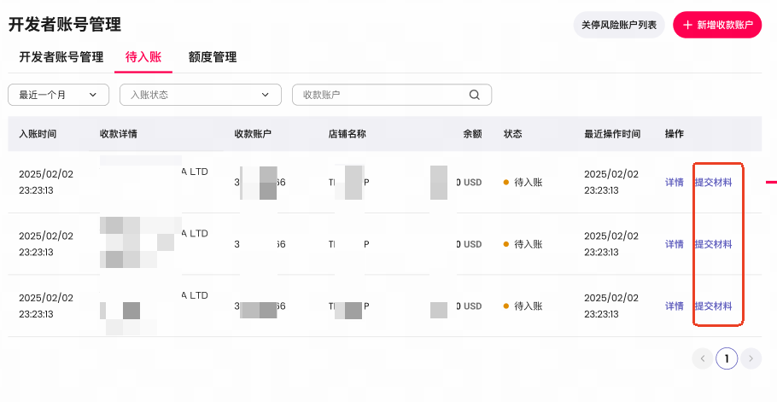Select the 待入账 tab
The height and width of the screenshot is (402, 777).
(x=143, y=57)
